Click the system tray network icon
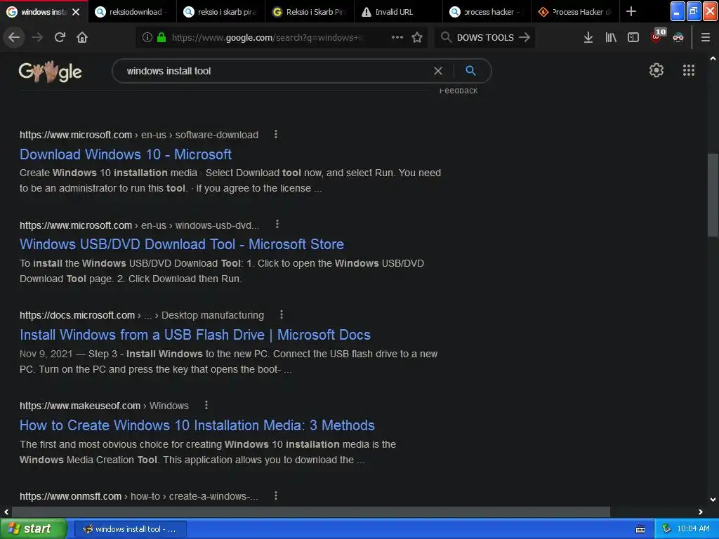 (666, 529)
